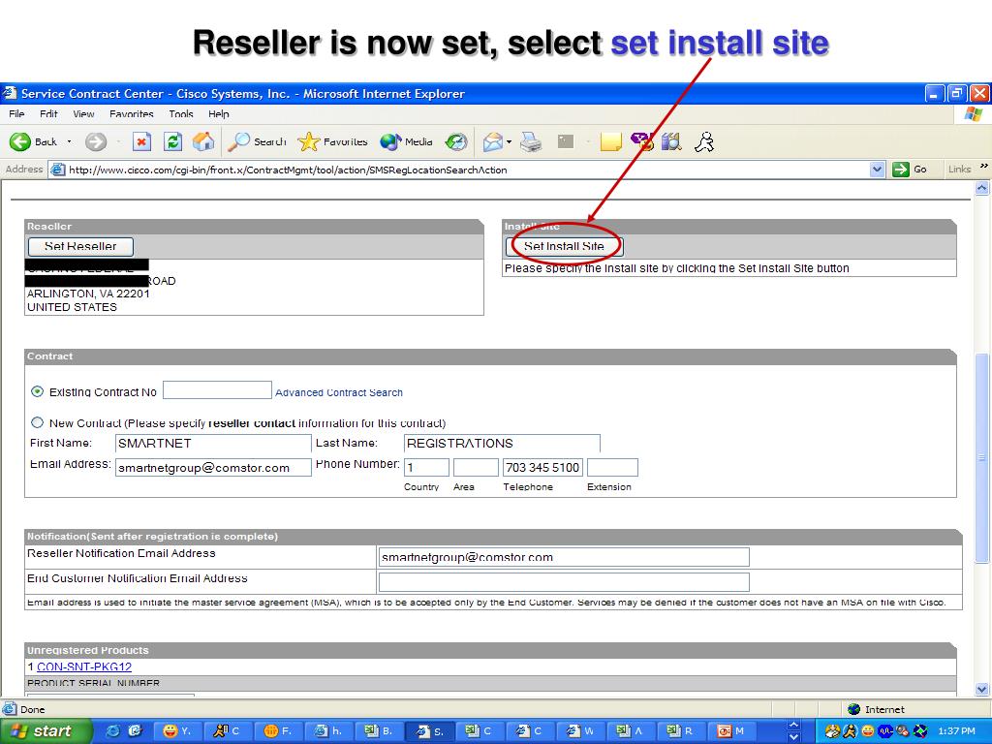
Task: Click the taskbar button labeled F.
Action: click(277, 731)
